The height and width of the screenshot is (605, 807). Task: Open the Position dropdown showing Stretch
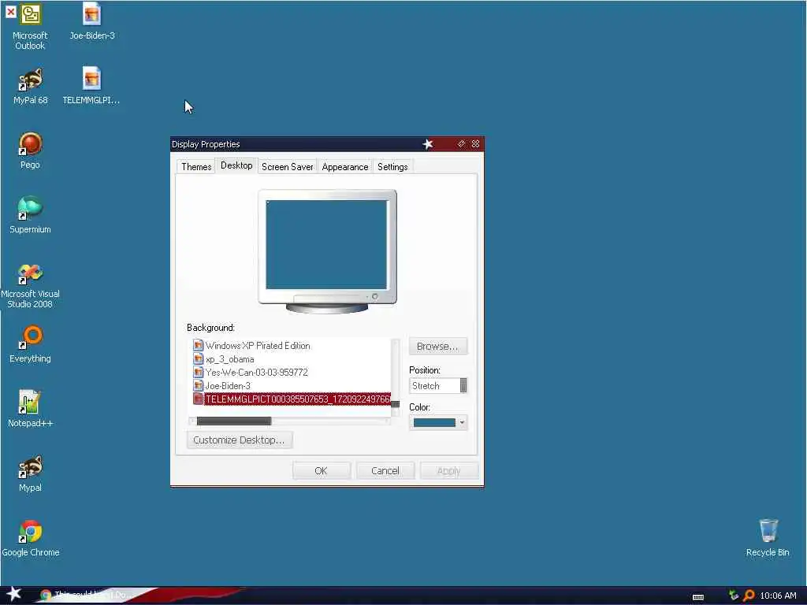click(438, 386)
